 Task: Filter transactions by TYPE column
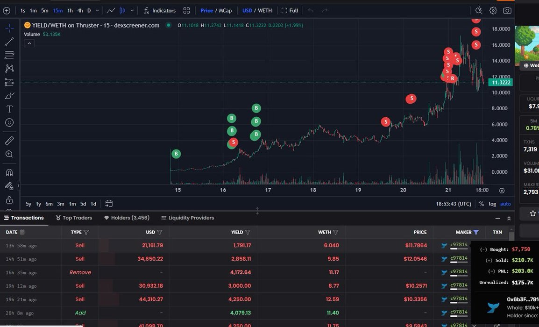click(86, 232)
